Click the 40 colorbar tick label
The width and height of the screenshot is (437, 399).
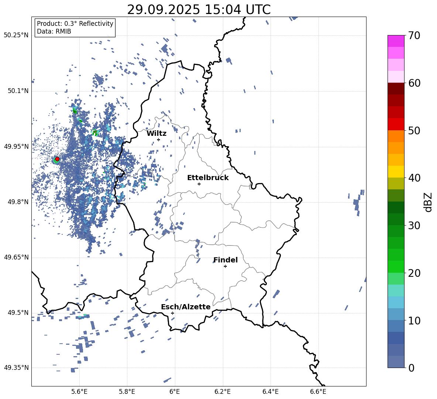coord(414,178)
